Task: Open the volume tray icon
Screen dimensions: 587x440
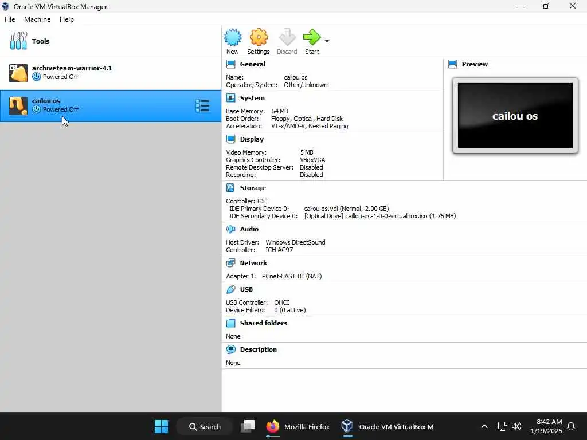Action: click(x=516, y=426)
